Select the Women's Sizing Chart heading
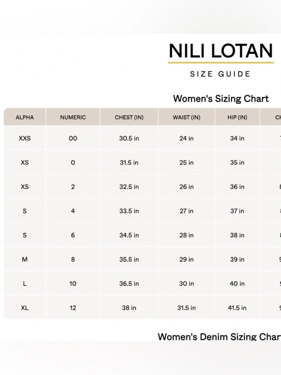The width and height of the screenshot is (281, 375). (221, 98)
